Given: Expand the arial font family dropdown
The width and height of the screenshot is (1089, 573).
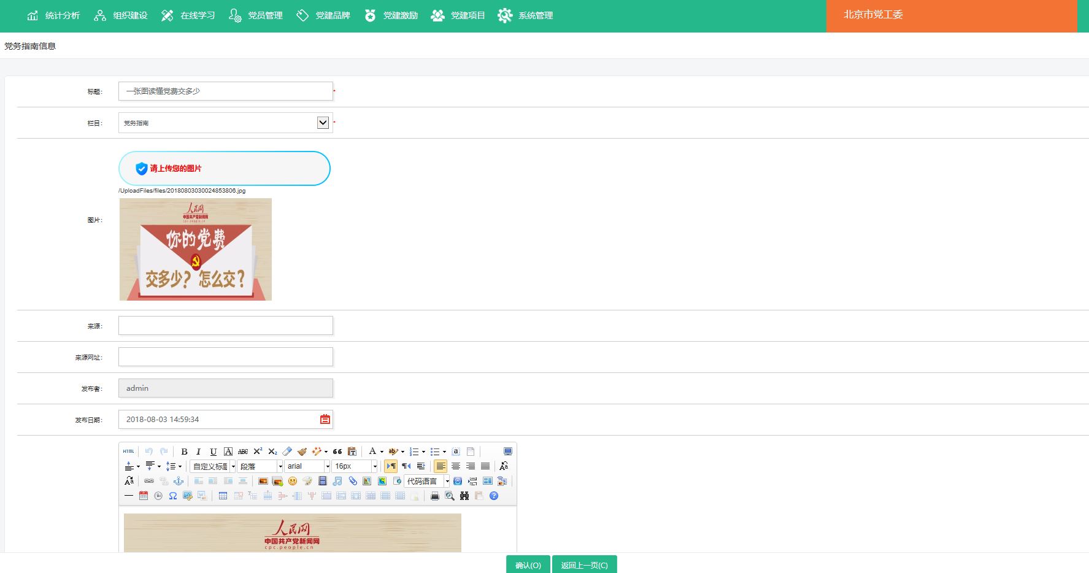Looking at the screenshot, I should pyautogui.click(x=327, y=466).
